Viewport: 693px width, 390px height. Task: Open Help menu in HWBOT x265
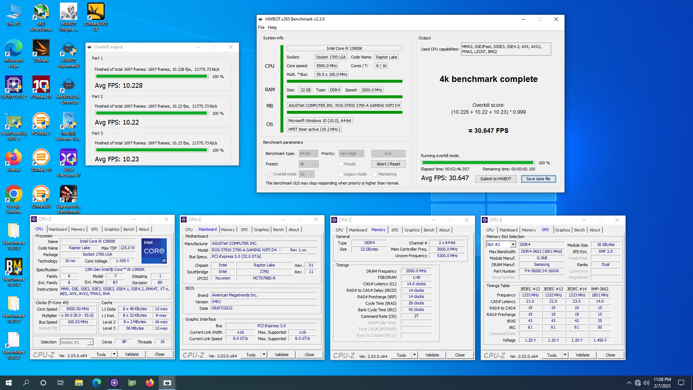point(272,27)
